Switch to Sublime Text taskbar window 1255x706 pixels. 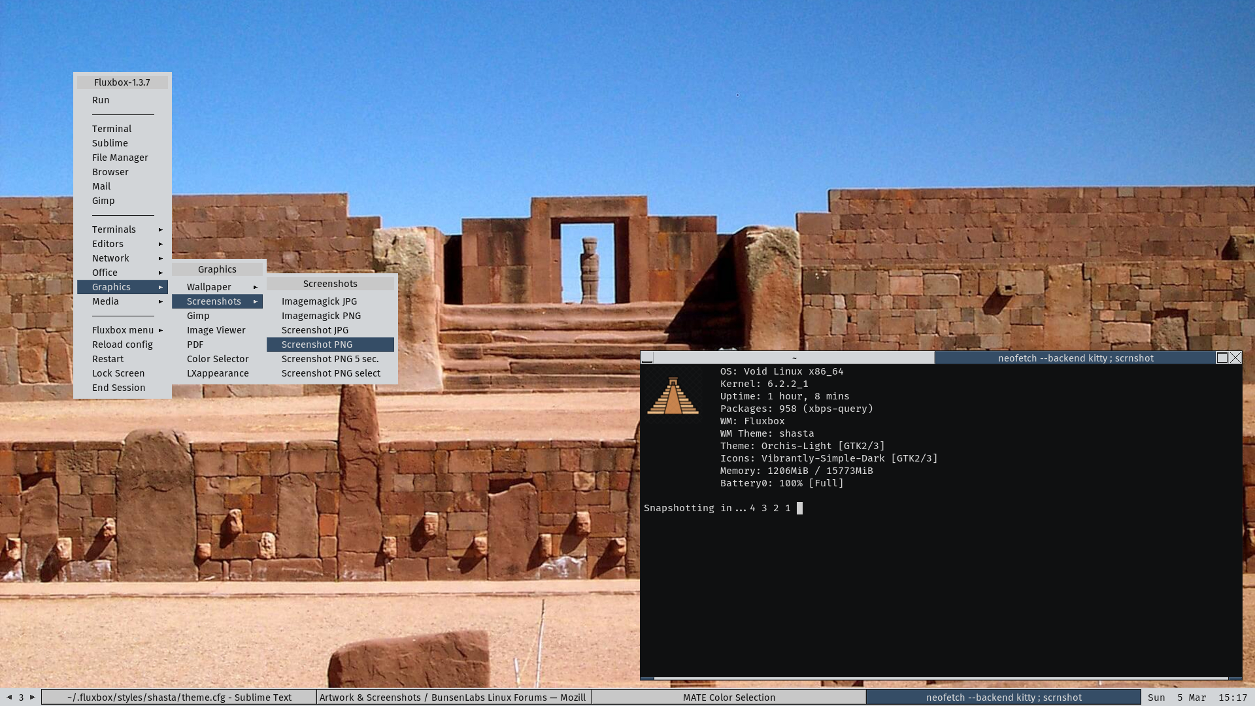pos(179,698)
